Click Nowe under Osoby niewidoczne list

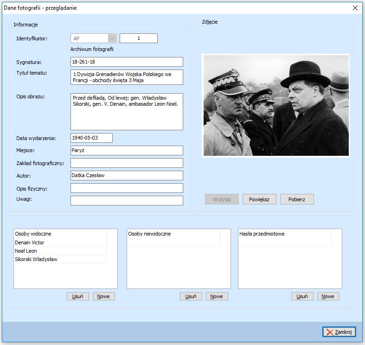(217, 296)
